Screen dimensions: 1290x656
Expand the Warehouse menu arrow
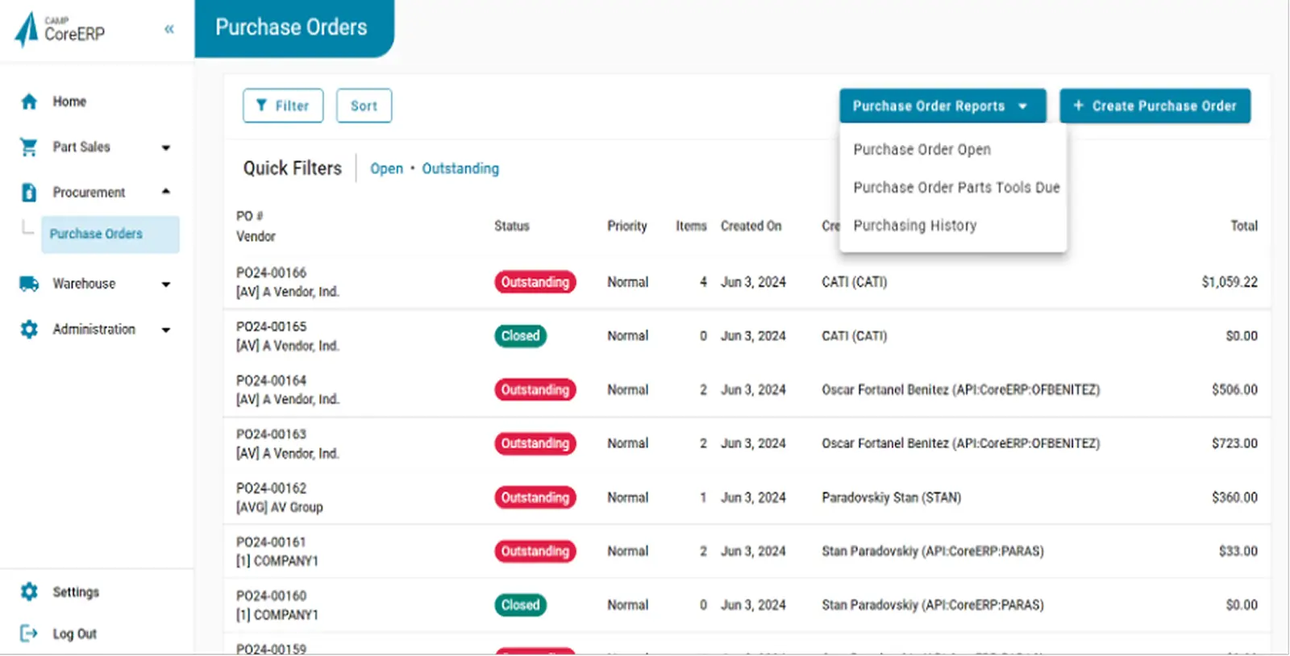coord(166,284)
